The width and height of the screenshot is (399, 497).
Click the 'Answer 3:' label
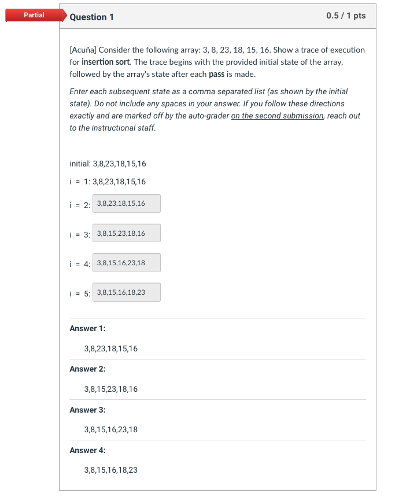pyautogui.click(x=87, y=410)
